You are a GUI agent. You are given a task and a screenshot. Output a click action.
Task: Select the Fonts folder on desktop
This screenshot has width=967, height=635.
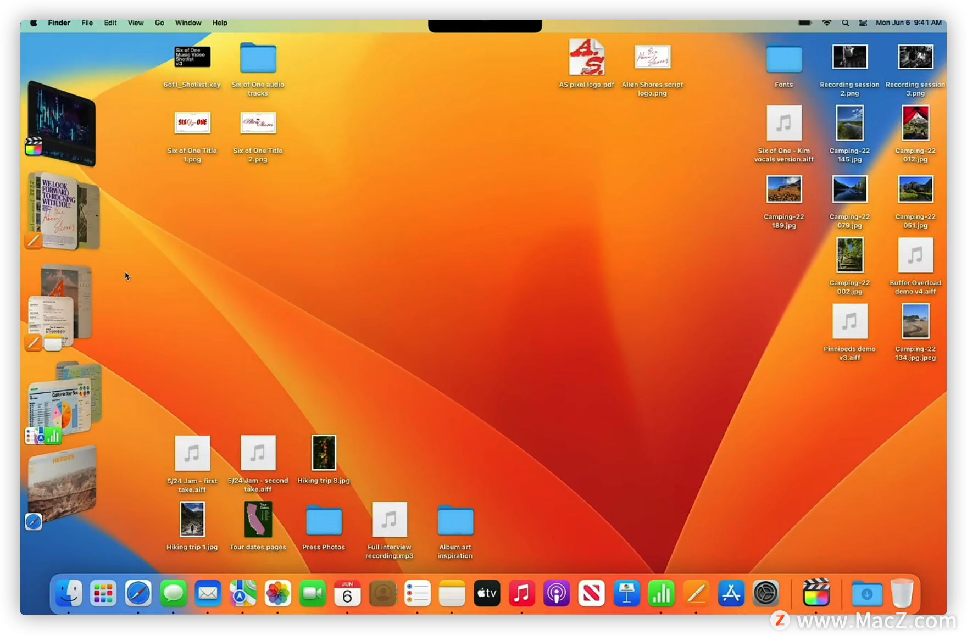click(784, 66)
